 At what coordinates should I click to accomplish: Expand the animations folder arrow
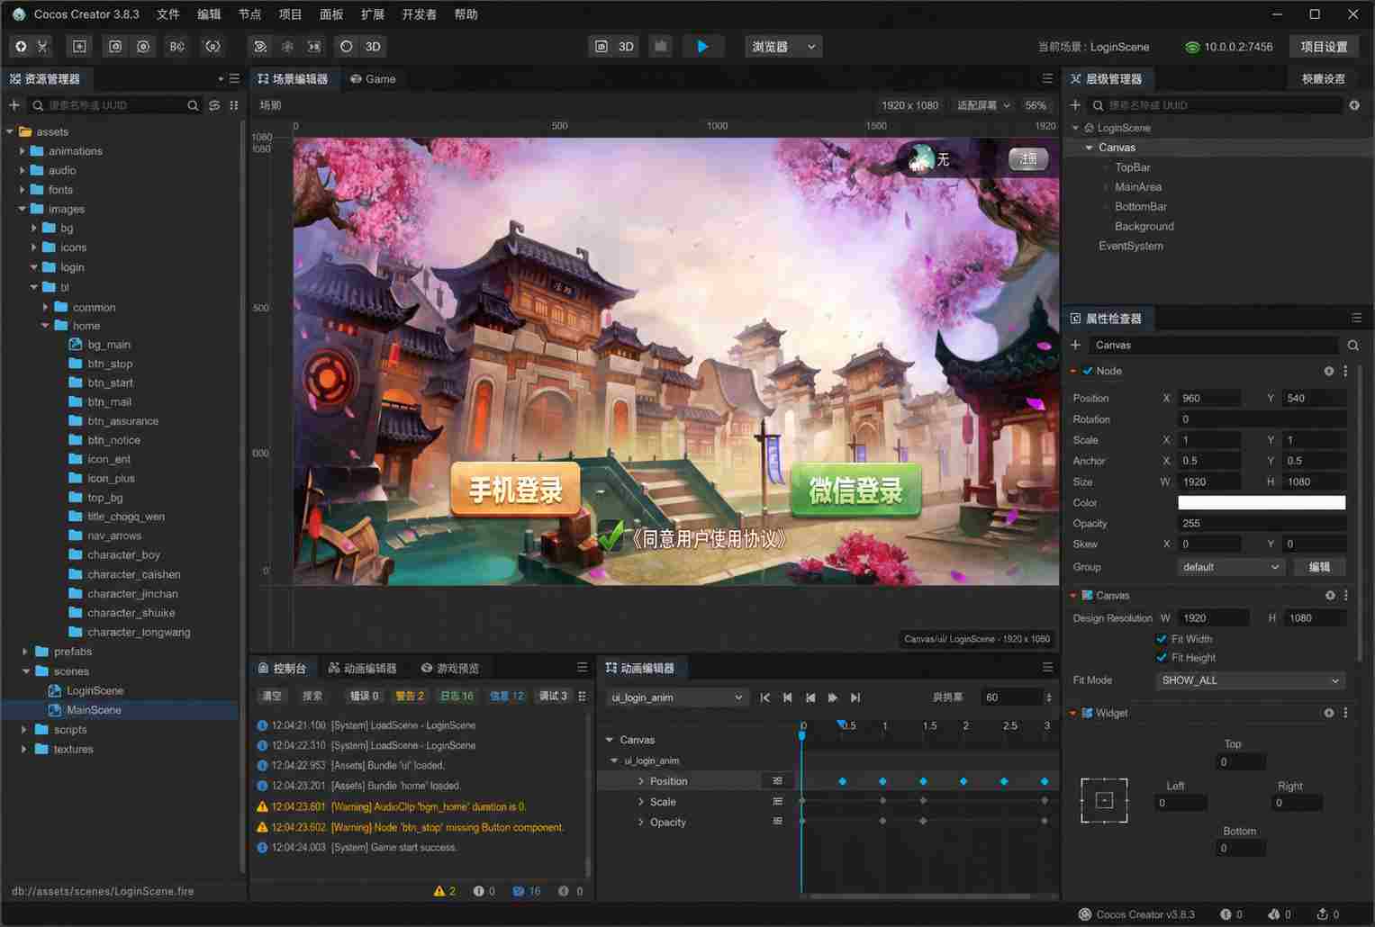click(23, 151)
